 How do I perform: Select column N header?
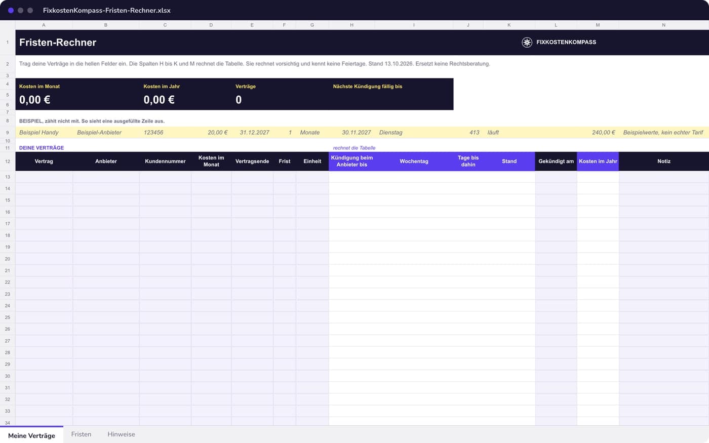pyautogui.click(x=663, y=25)
